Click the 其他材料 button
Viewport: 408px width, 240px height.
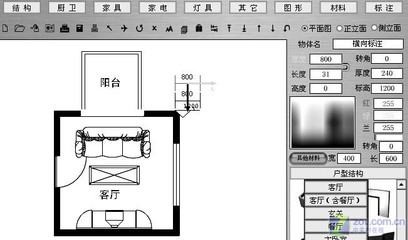308,158
